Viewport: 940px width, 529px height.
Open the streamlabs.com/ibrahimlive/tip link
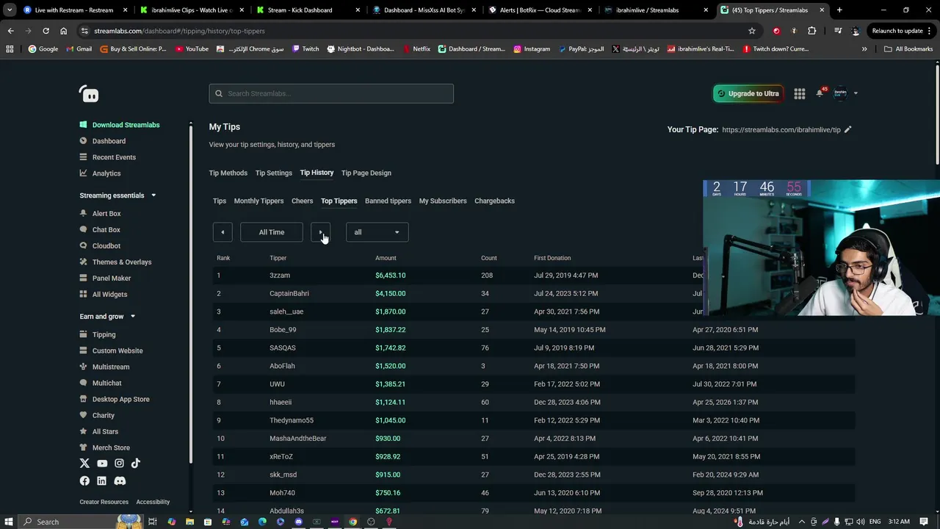[x=781, y=130]
